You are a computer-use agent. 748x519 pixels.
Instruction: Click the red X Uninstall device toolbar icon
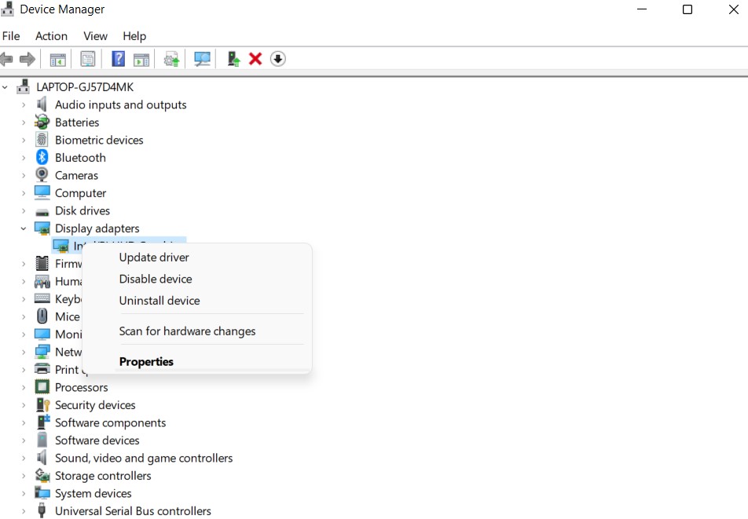coord(255,59)
